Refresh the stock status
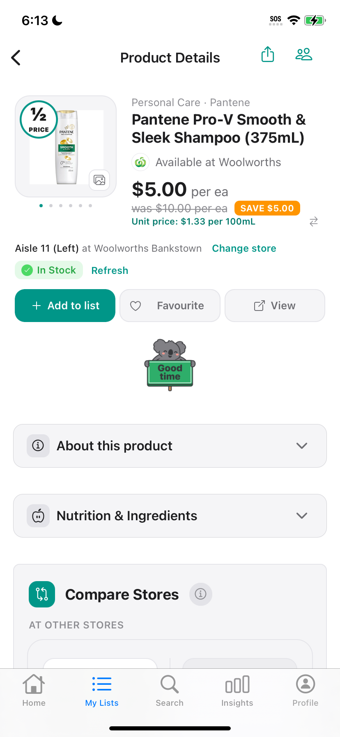Viewport: 340px width, 737px height. coord(110,271)
